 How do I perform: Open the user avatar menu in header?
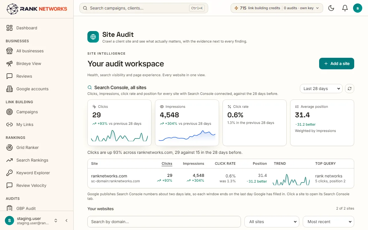coord(358,8)
